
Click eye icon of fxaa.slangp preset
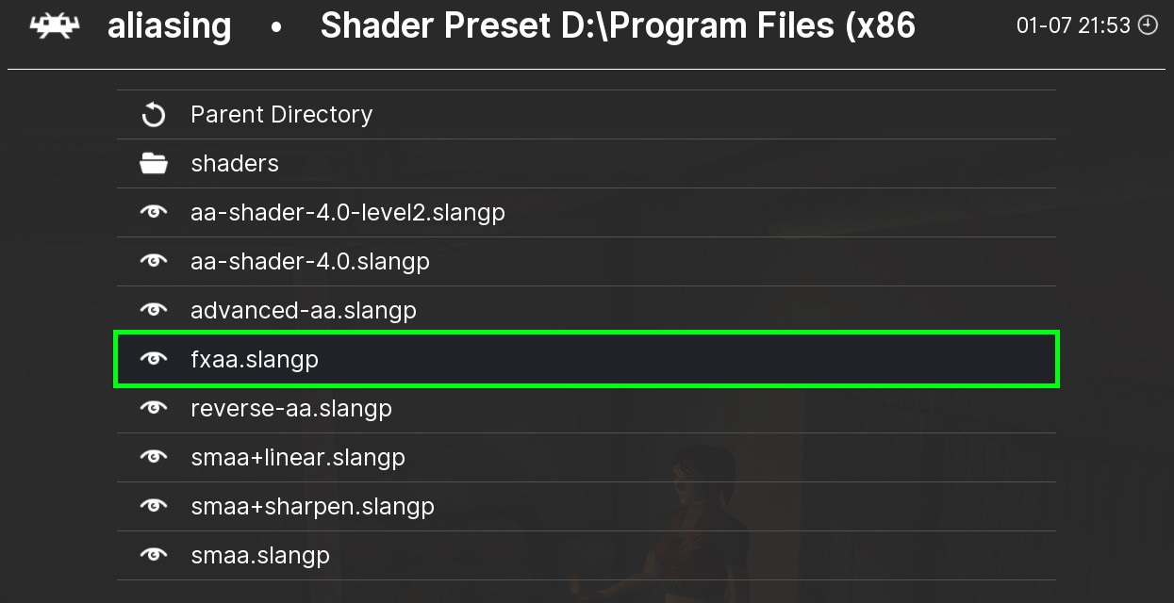click(153, 360)
